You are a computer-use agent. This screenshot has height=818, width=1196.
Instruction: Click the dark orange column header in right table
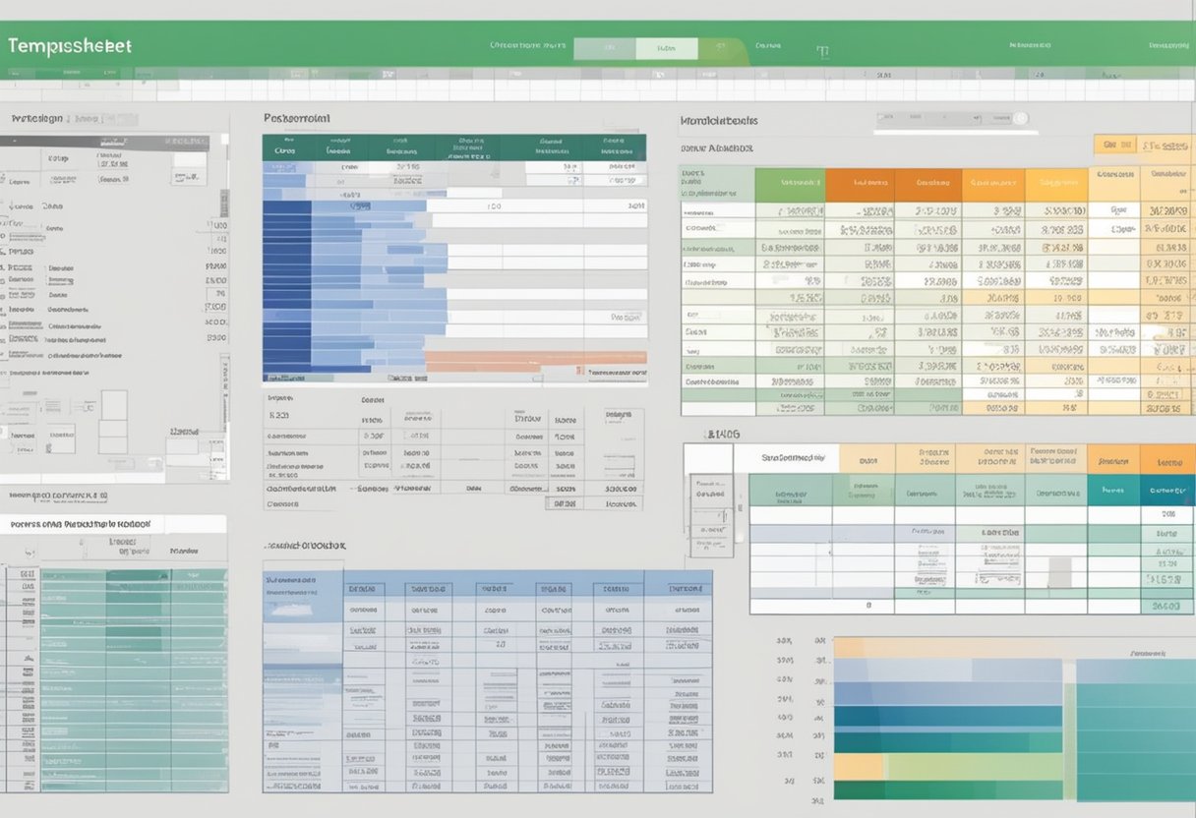pyautogui.click(x=860, y=184)
